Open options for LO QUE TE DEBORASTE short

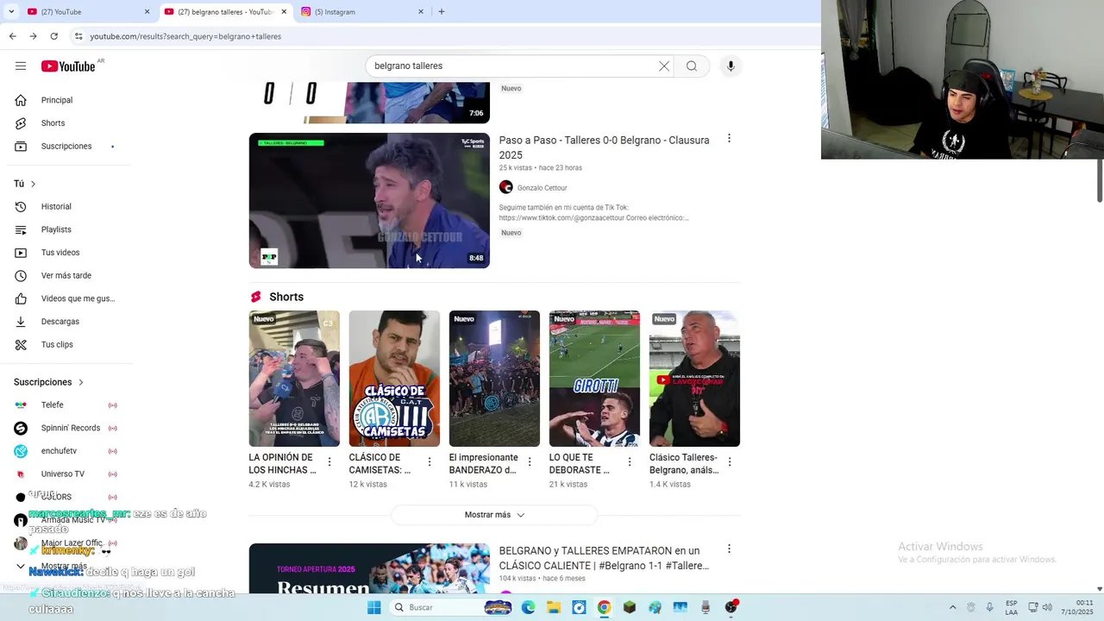coord(629,462)
